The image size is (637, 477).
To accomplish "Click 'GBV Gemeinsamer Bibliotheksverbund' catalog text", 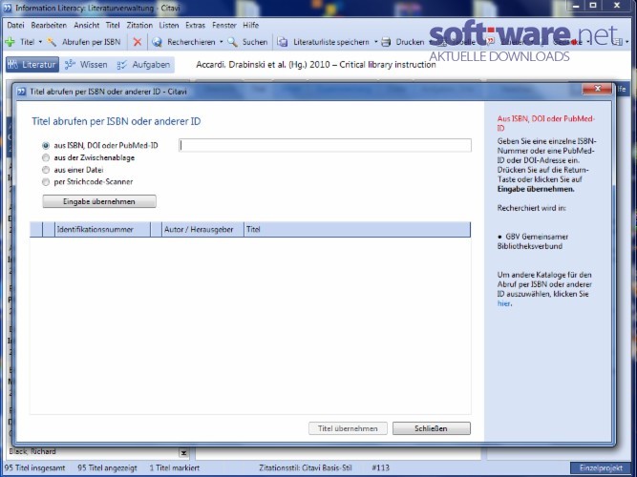I will click(533, 241).
